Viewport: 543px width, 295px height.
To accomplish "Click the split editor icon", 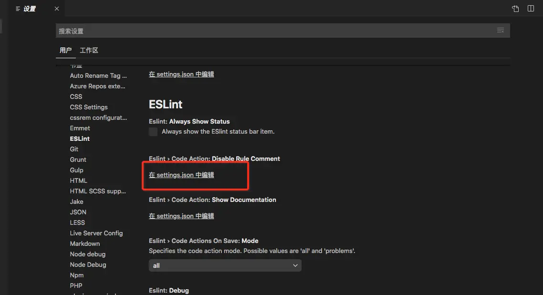I will point(531,8).
